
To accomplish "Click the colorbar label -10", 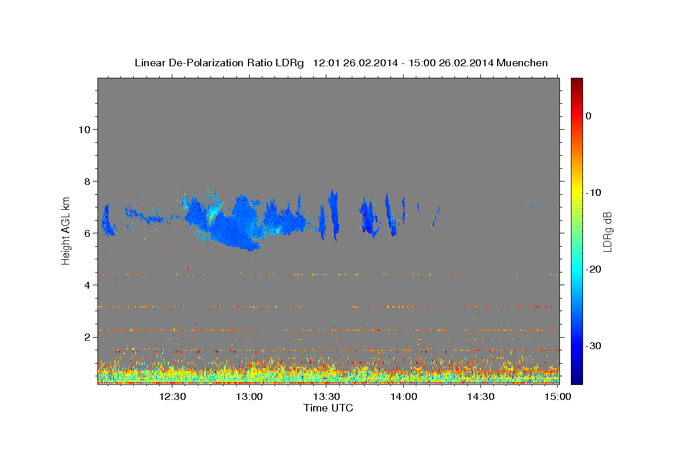I will tap(595, 192).
